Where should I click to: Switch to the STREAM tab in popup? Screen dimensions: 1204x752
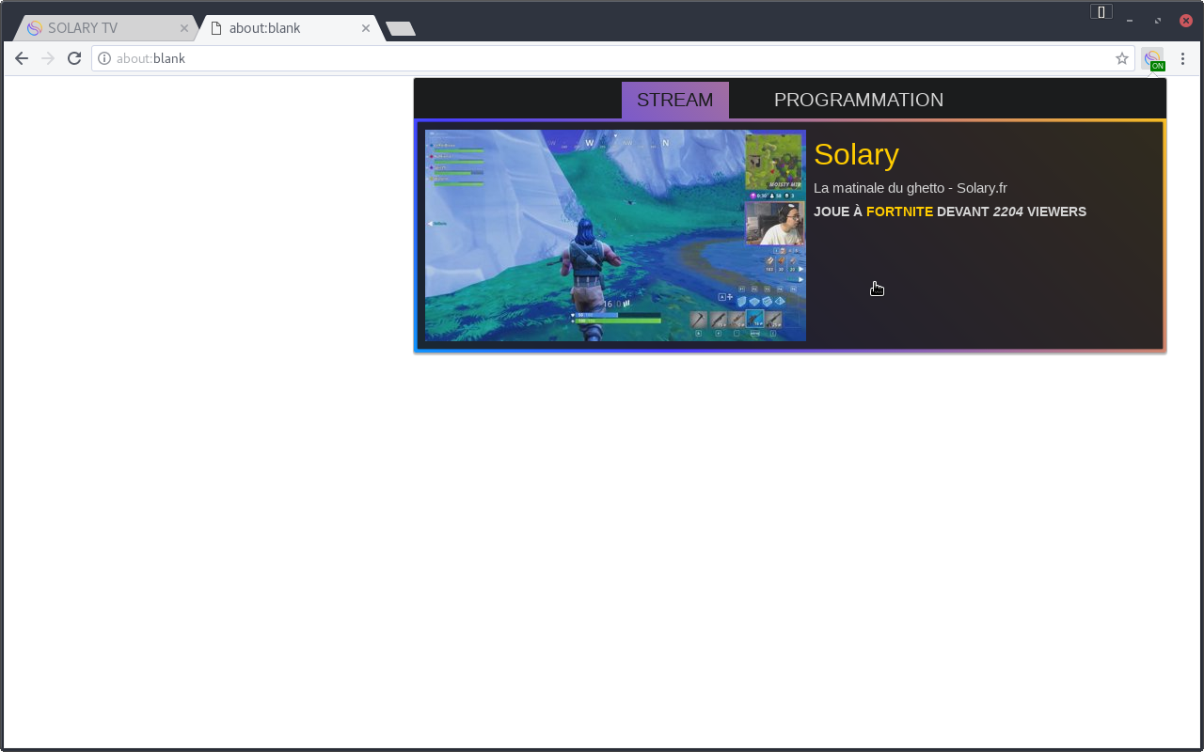pyautogui.click(x=675, y=100)
